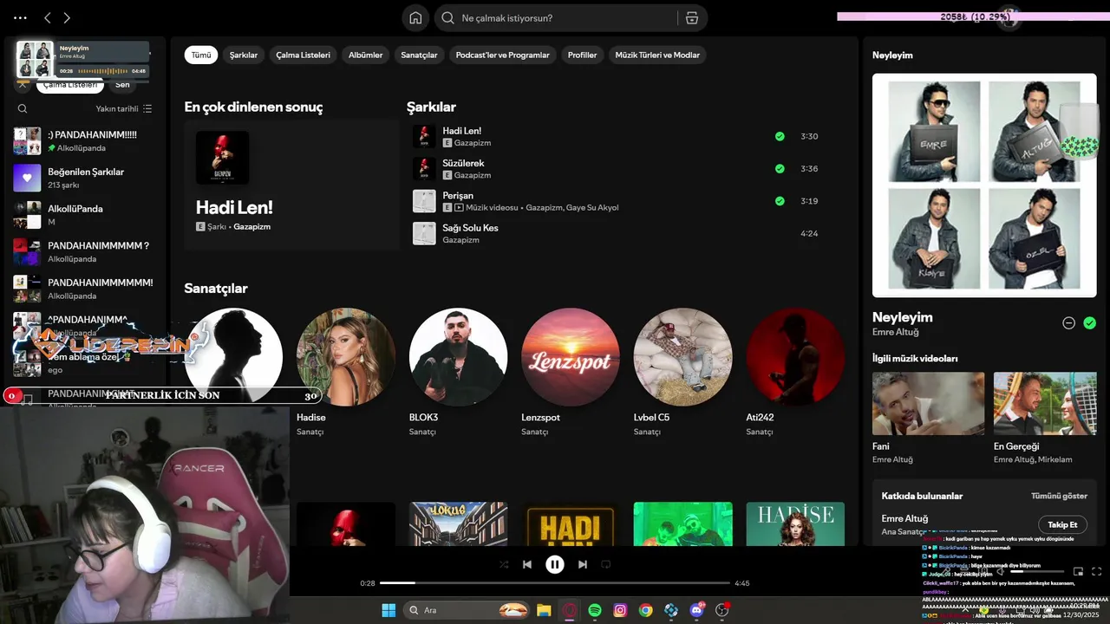Click the Neyleyim album artwork
Image resolution: width=1110 pixels, height=624 pixels.
point(984,185)
